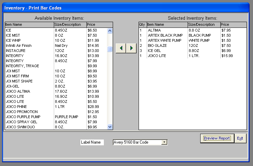The image size is (253, 166).
Task: Click Item Name header in Selected list
Action: point(167,24)
